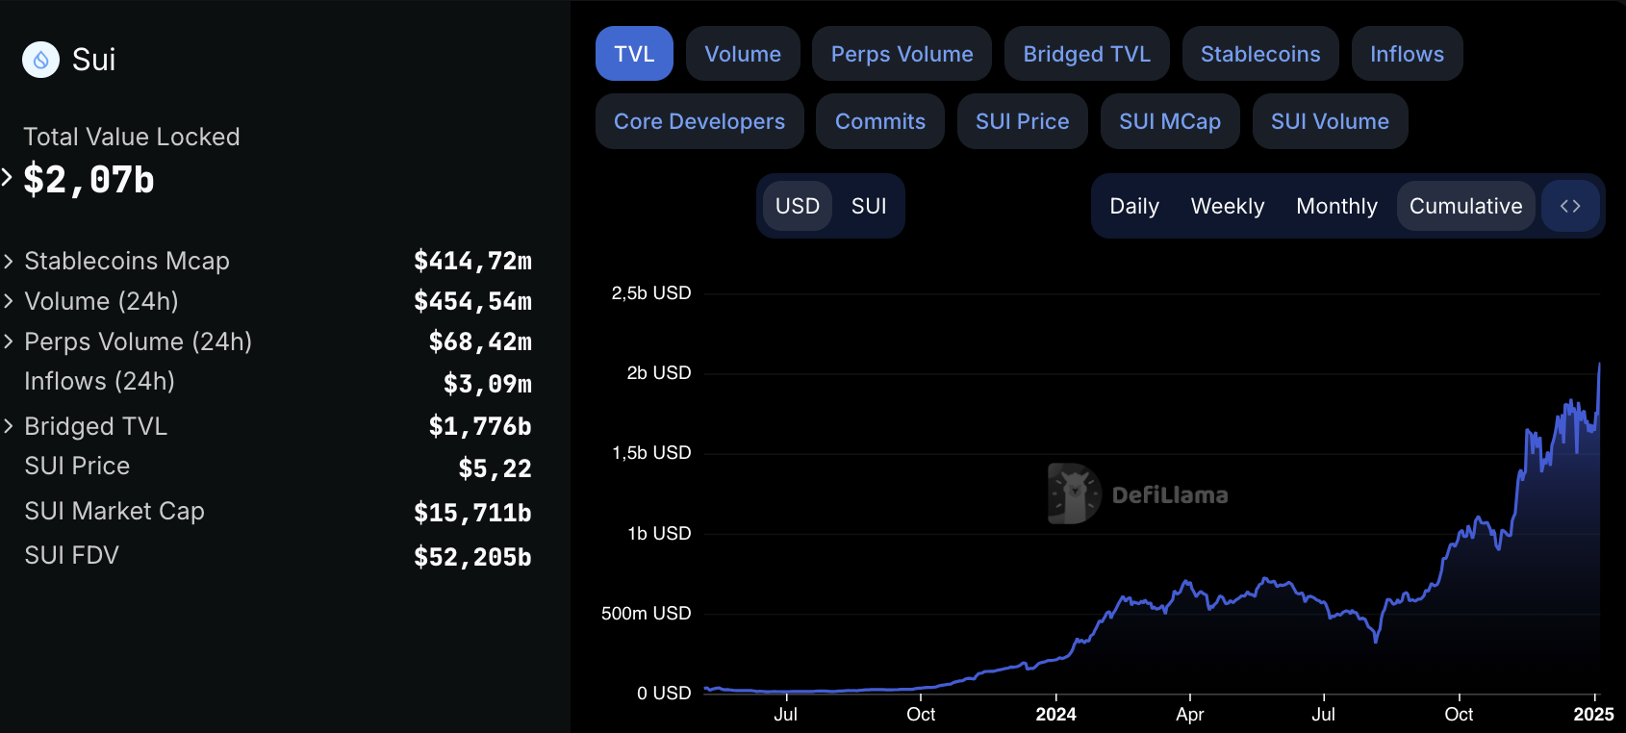This screenshot has height=733, width=1626.
Task: Expand the Total Value Locked chevron
Action: pyautogui.click(x=8, y=177)
